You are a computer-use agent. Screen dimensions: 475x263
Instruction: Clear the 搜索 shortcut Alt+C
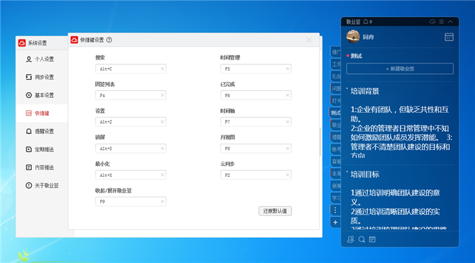point(162,68)
